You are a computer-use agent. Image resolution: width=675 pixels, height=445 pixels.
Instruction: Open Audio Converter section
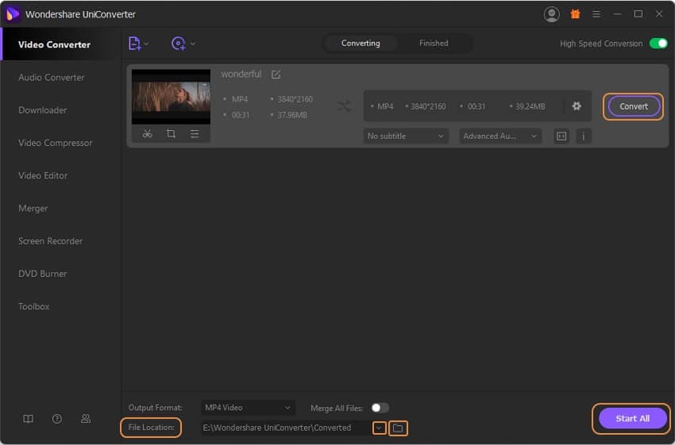point(52,78)
